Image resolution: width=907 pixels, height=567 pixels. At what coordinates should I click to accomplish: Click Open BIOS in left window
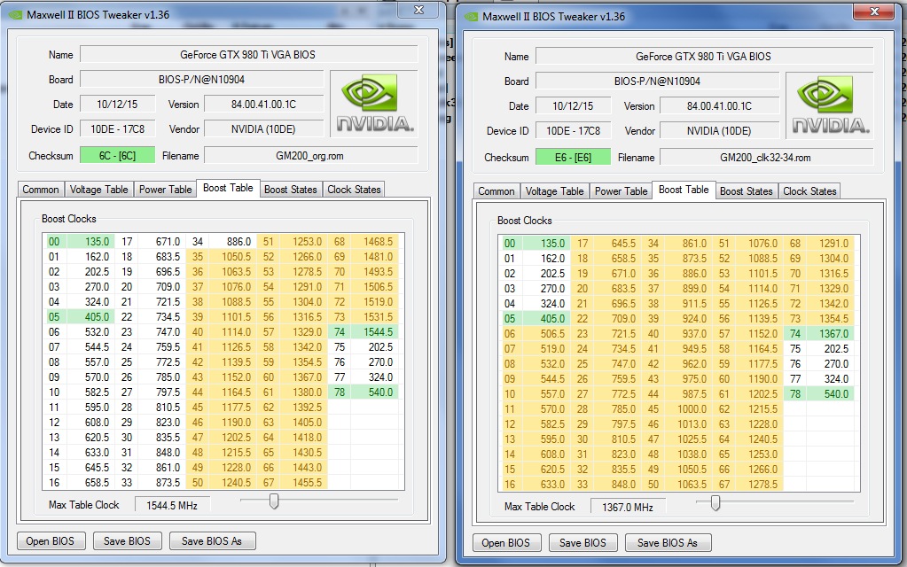point(51,541)
